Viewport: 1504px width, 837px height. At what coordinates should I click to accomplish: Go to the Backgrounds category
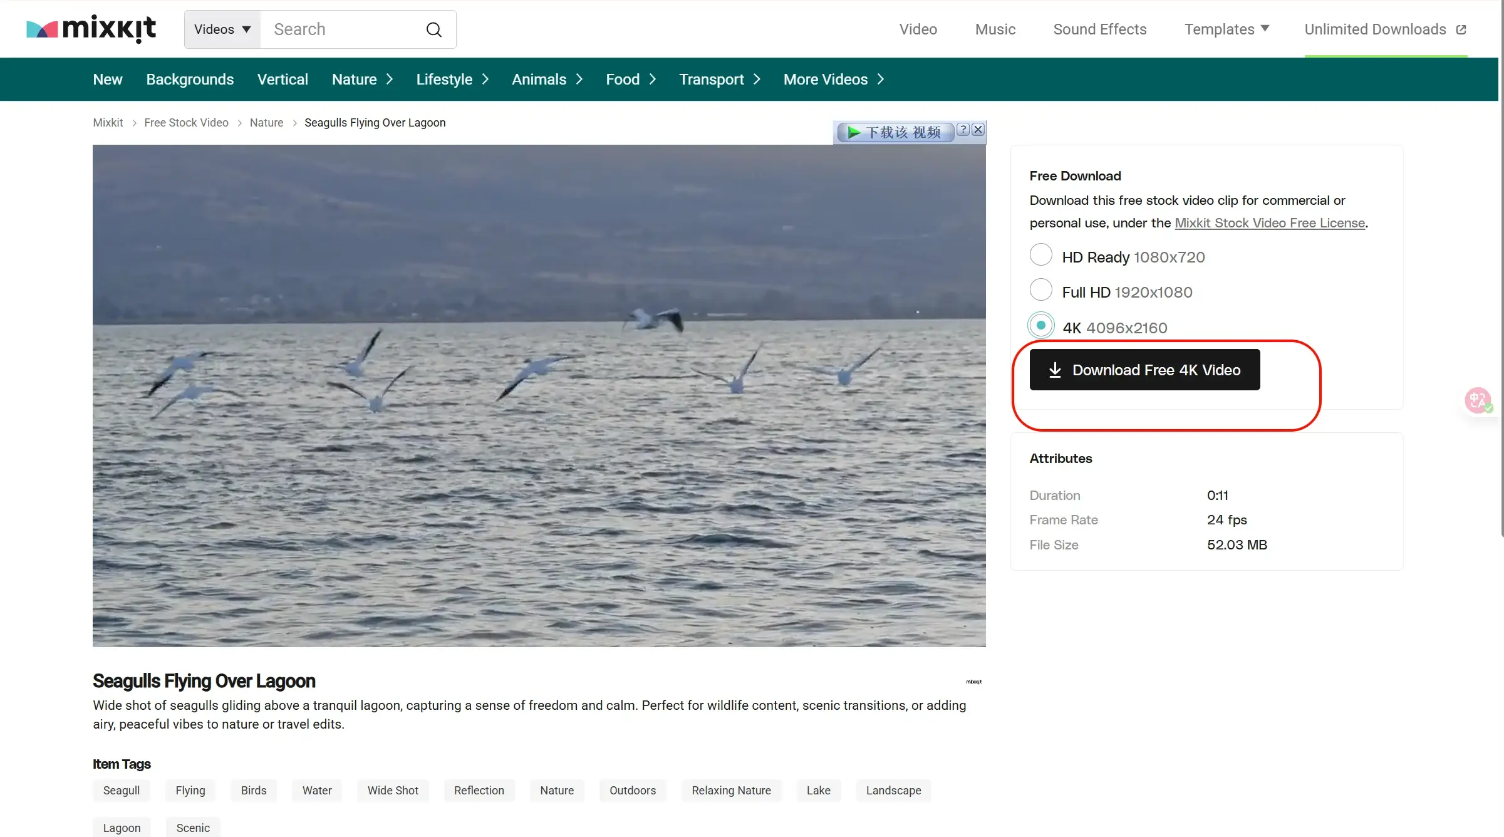tap(190, 80)
